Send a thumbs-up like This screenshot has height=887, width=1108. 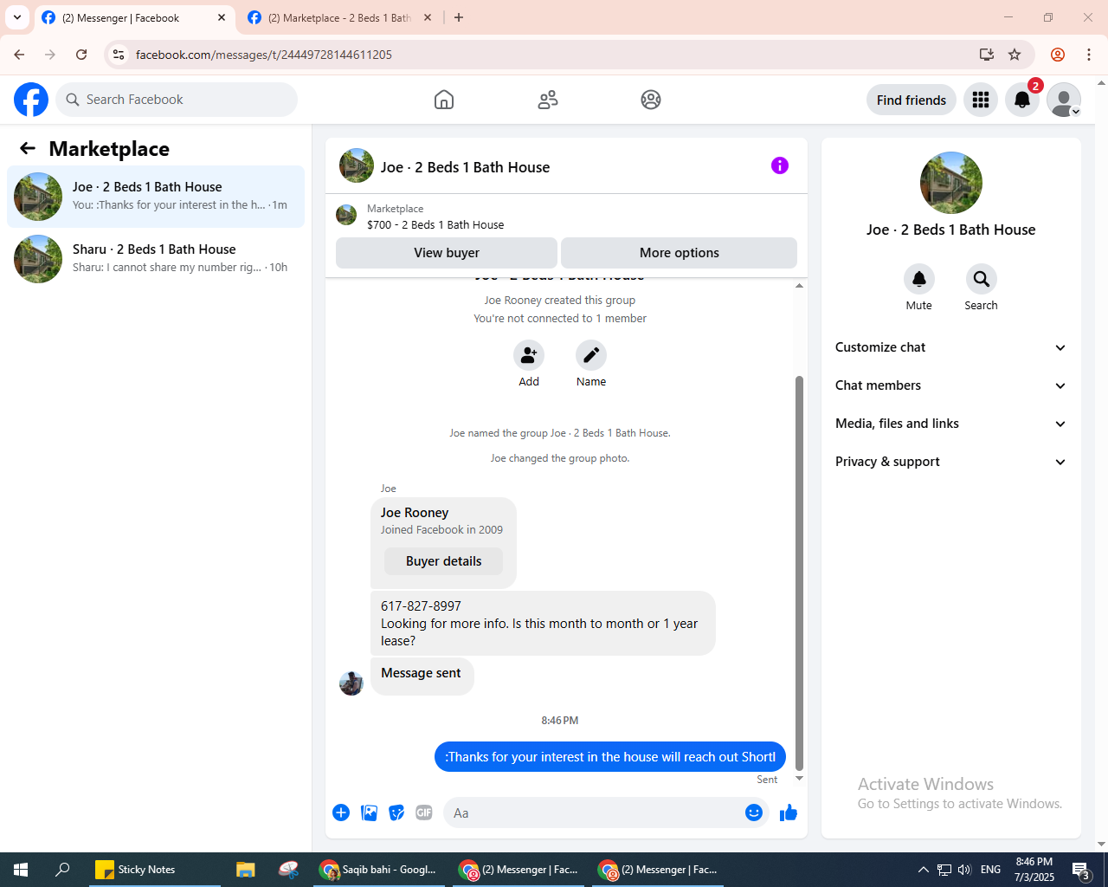789,813
